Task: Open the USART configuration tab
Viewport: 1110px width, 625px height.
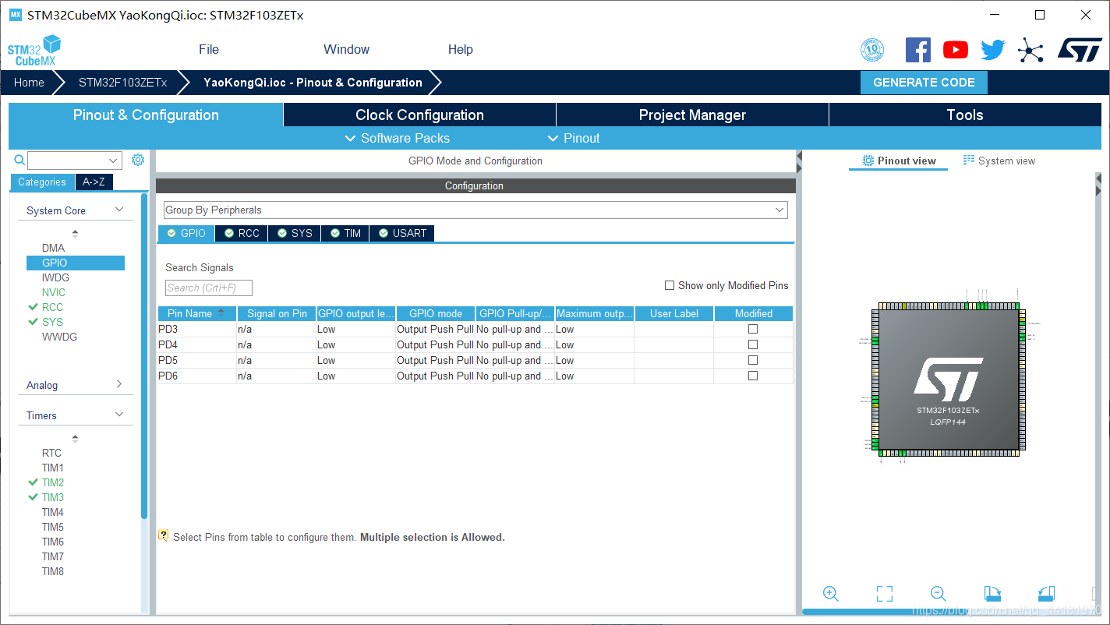Action: pyautogui.click(x=402, y=233)
